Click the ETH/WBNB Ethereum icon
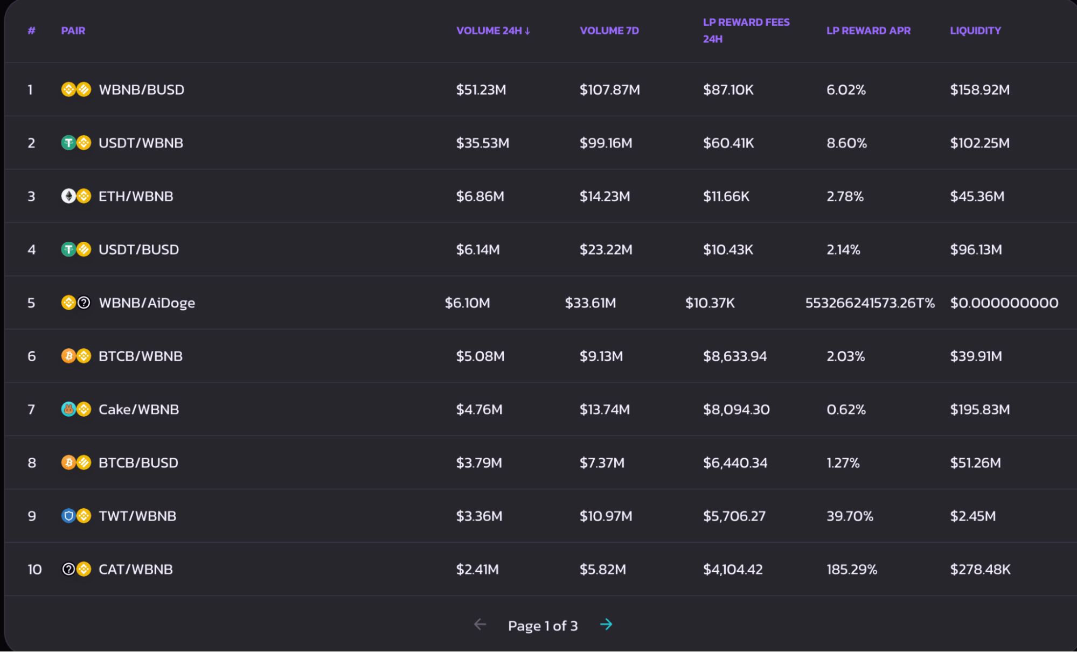1077x652 pixels. click(x=68, y=196)
